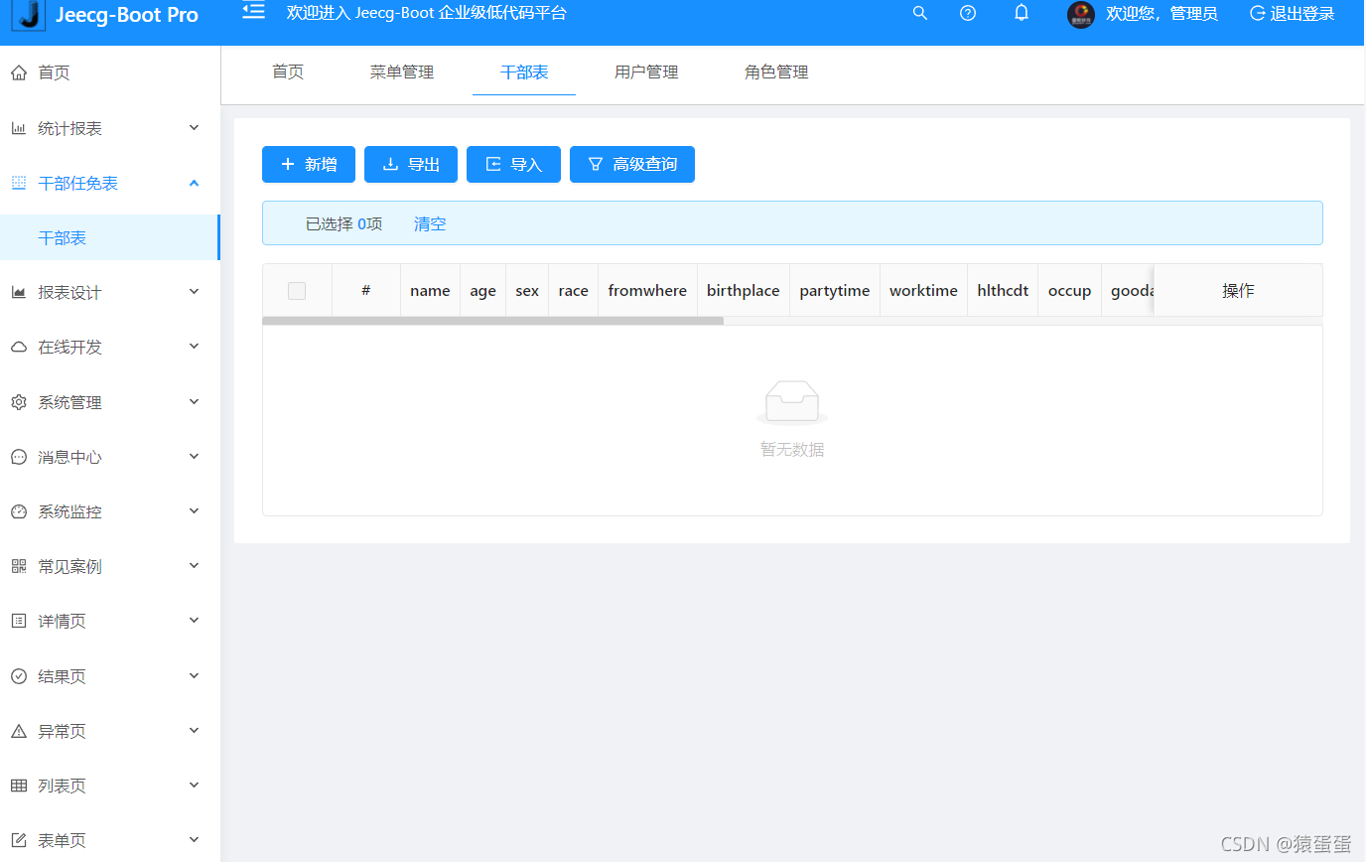Click the horizontal table scrollbar thumb
Screen dimensions: 1366x862
[x=492, y=321]
